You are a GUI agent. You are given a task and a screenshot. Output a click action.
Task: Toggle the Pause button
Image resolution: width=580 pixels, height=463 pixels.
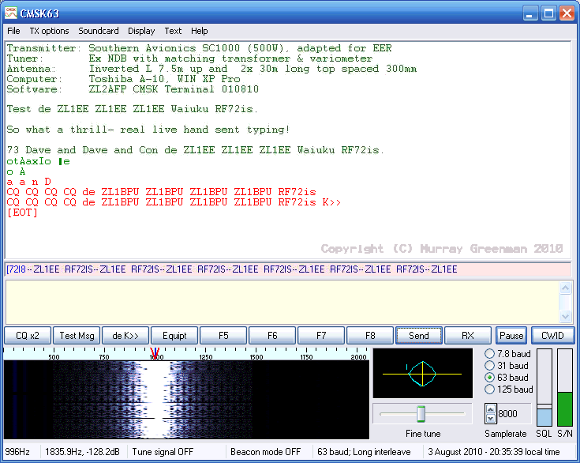[511, 336]
